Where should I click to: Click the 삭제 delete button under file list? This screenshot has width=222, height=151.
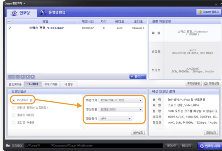[x=11, y=77]
